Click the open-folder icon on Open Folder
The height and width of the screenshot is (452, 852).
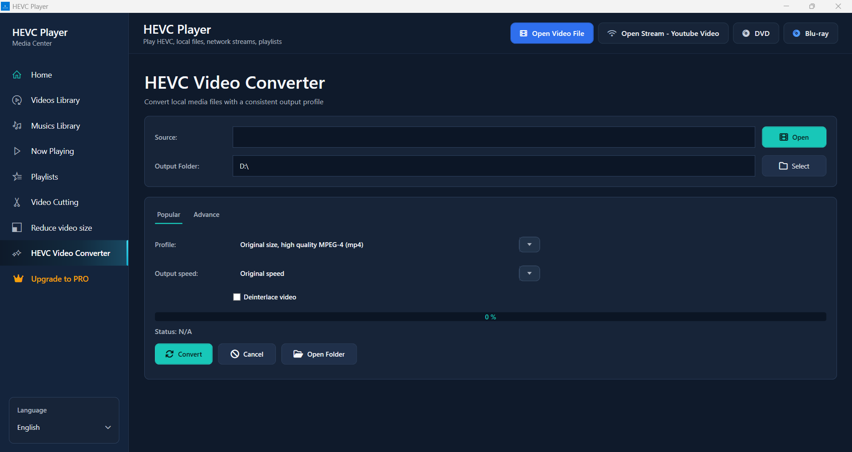[298, 354]
